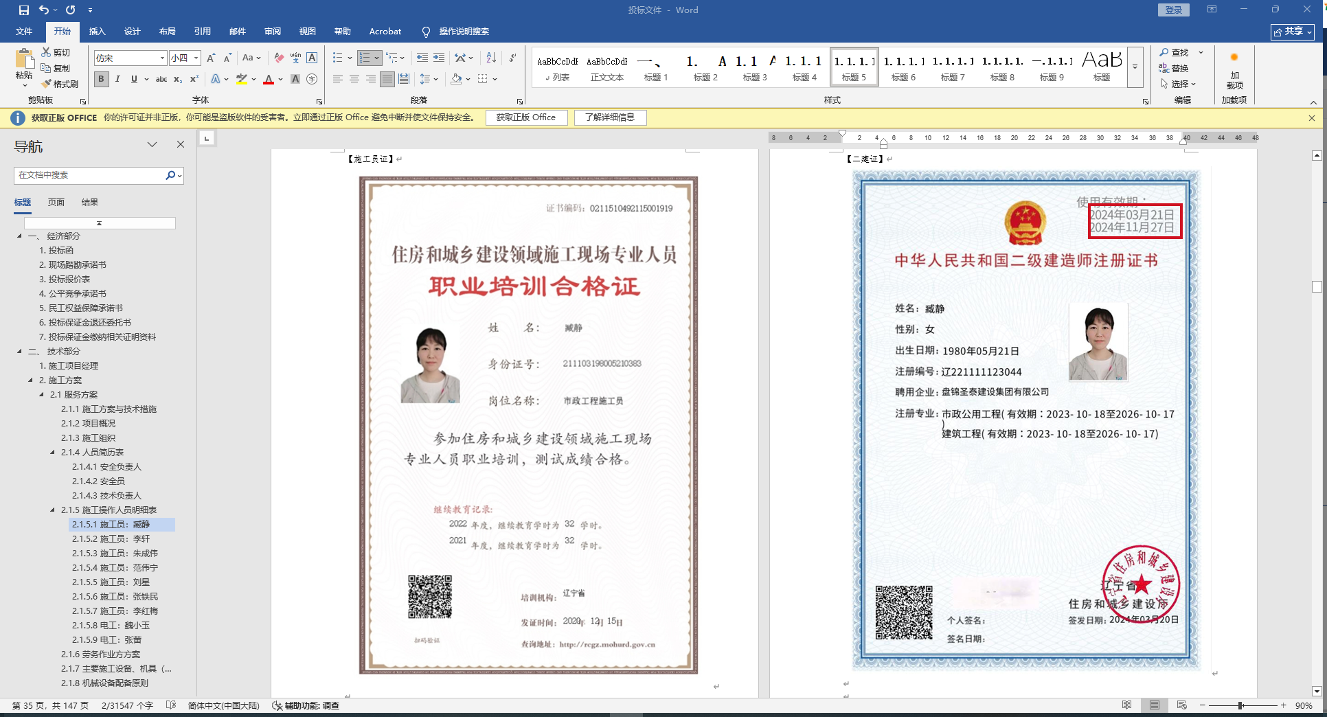Click the navigation search input field
The width and height of the screenshot is (1327, 717).
(x=89, y=175)
